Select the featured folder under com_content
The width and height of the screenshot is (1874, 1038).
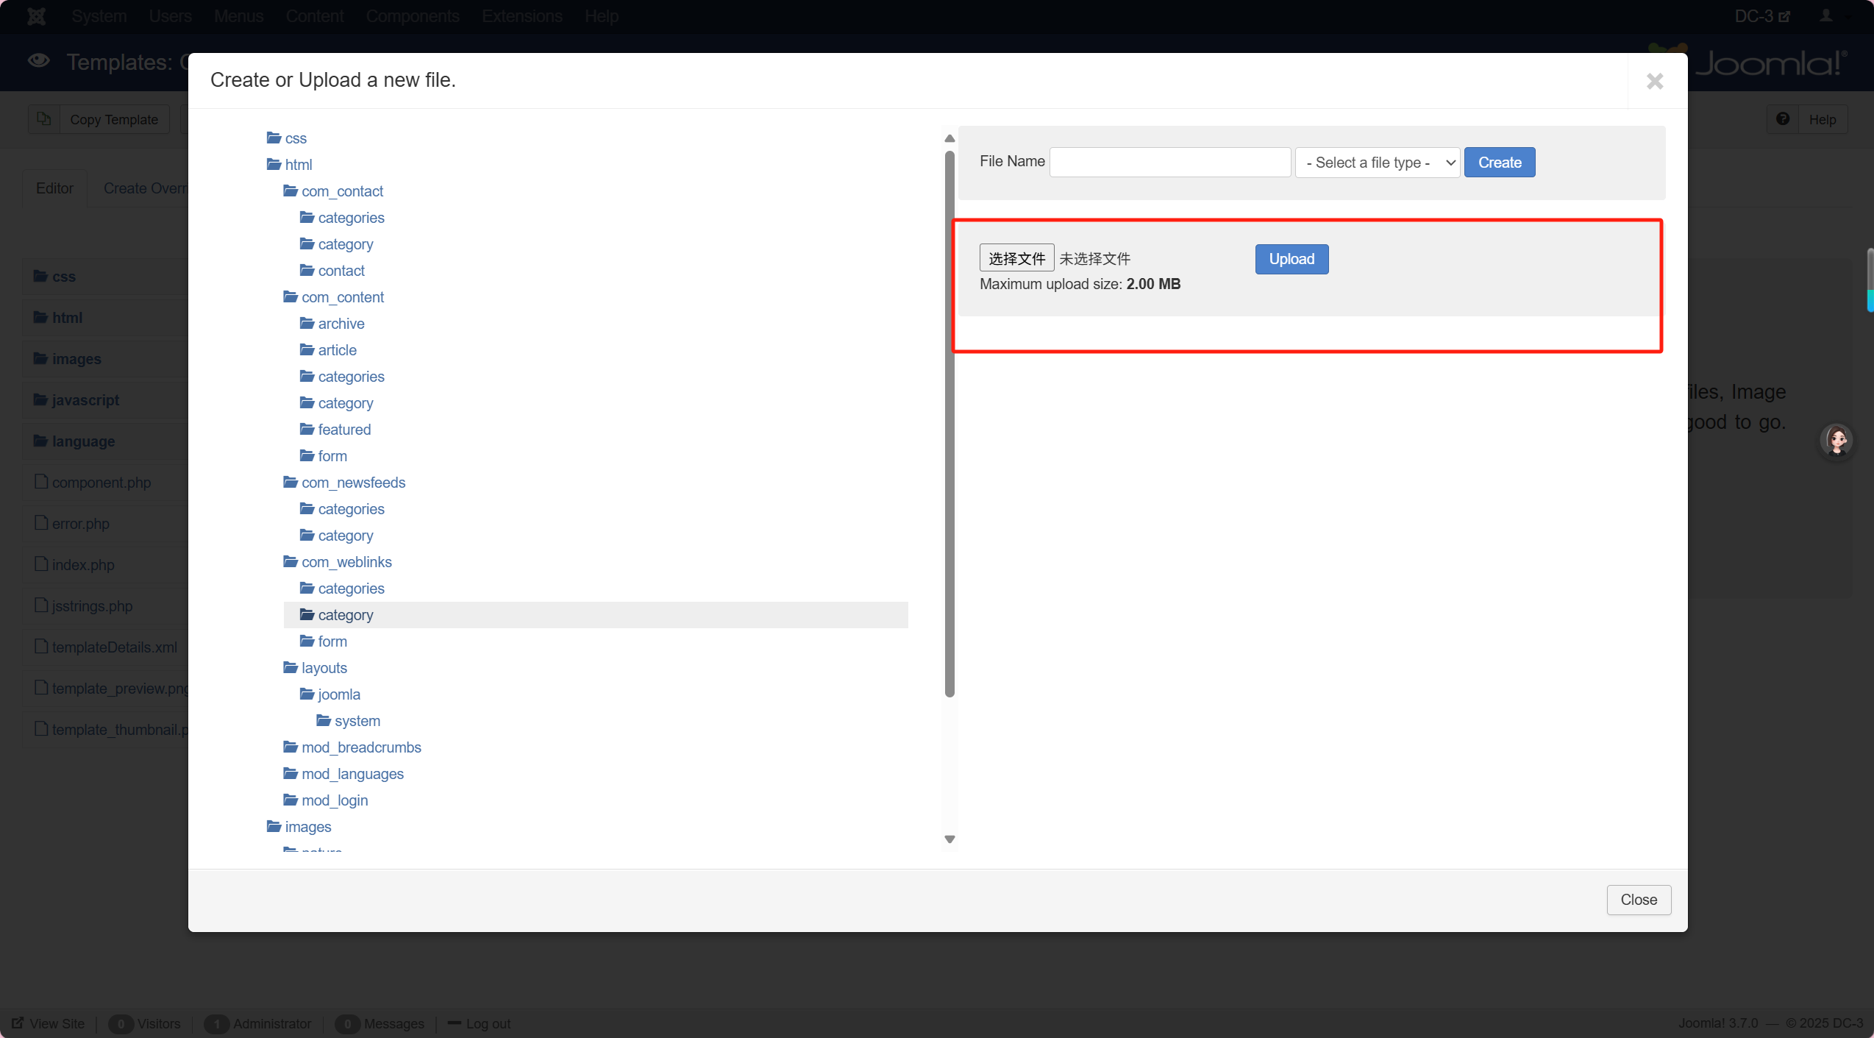point(344,430)
